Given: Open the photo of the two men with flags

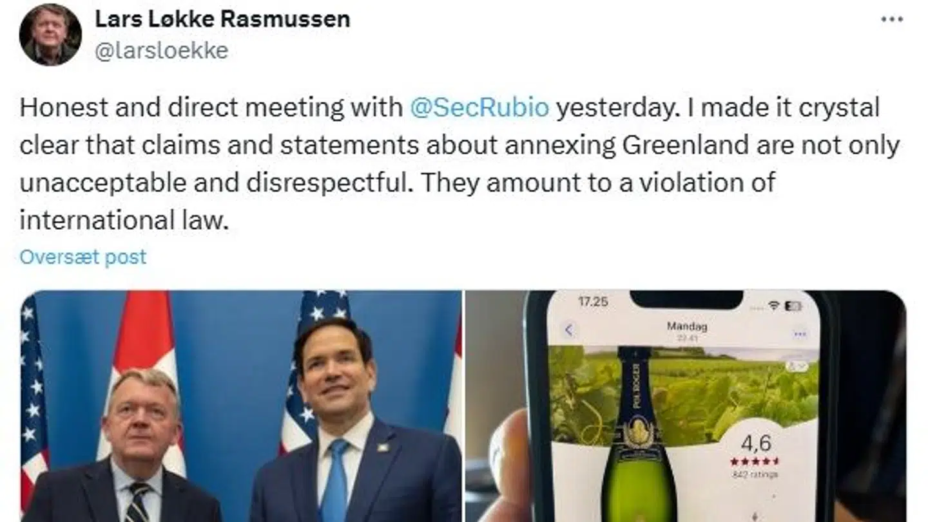Looking at the screenshot, I should click(241, 405).
